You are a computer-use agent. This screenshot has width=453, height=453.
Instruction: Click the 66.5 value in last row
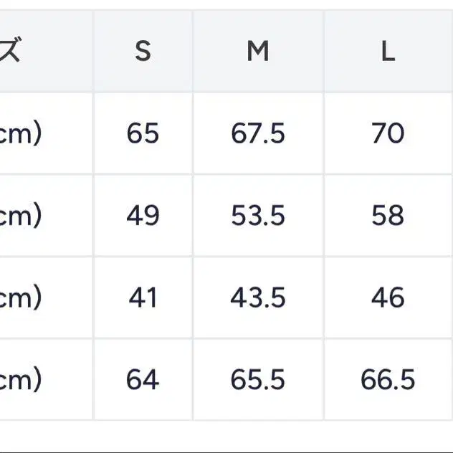tap(388, 379)
